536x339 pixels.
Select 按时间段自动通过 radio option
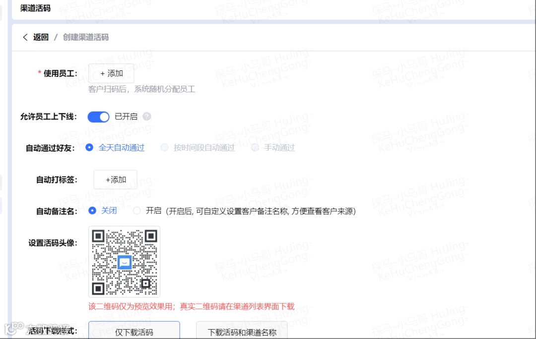tap(164, 148)
